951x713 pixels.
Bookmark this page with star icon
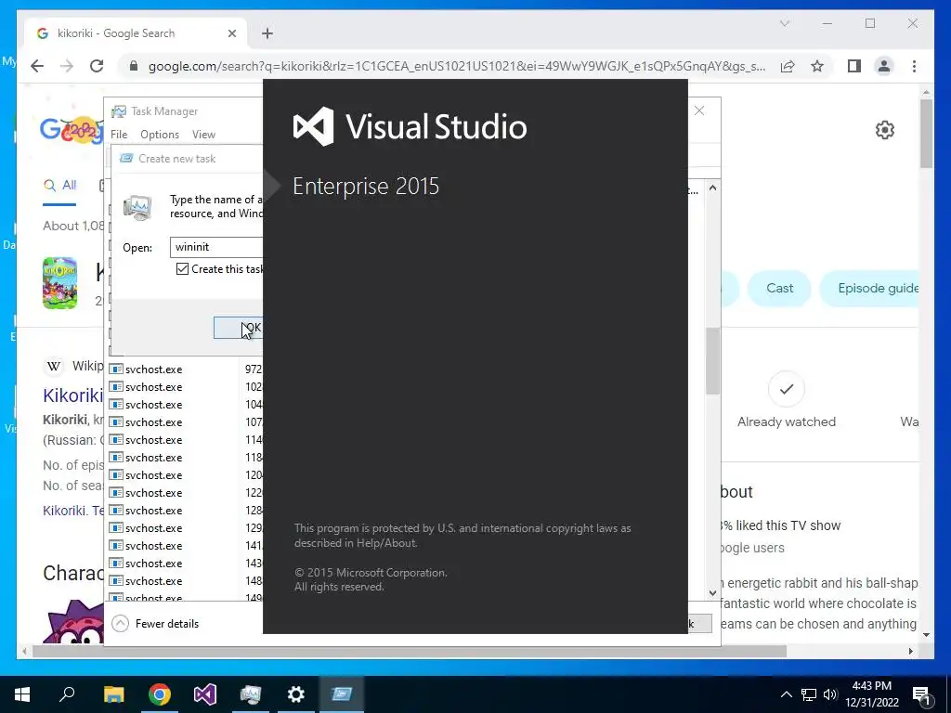pos(817,66)
